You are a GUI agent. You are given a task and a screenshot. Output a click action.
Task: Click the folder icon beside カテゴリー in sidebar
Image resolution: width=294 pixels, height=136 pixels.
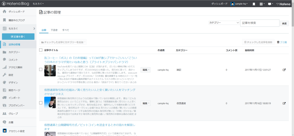click(x=5, y=52)
